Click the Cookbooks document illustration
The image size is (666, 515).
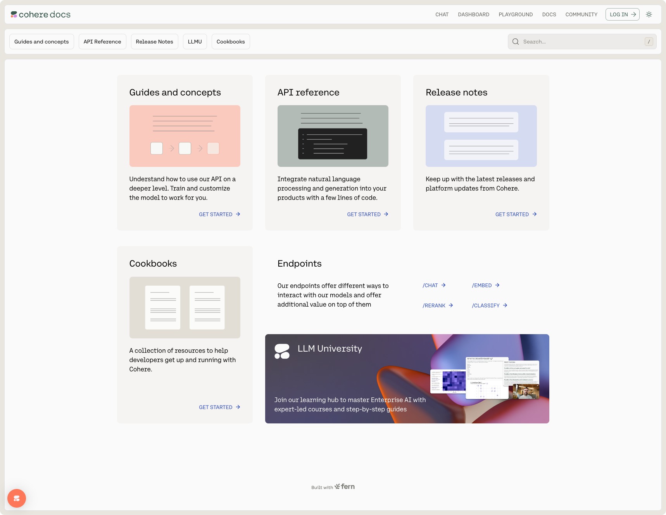[185, 307]
